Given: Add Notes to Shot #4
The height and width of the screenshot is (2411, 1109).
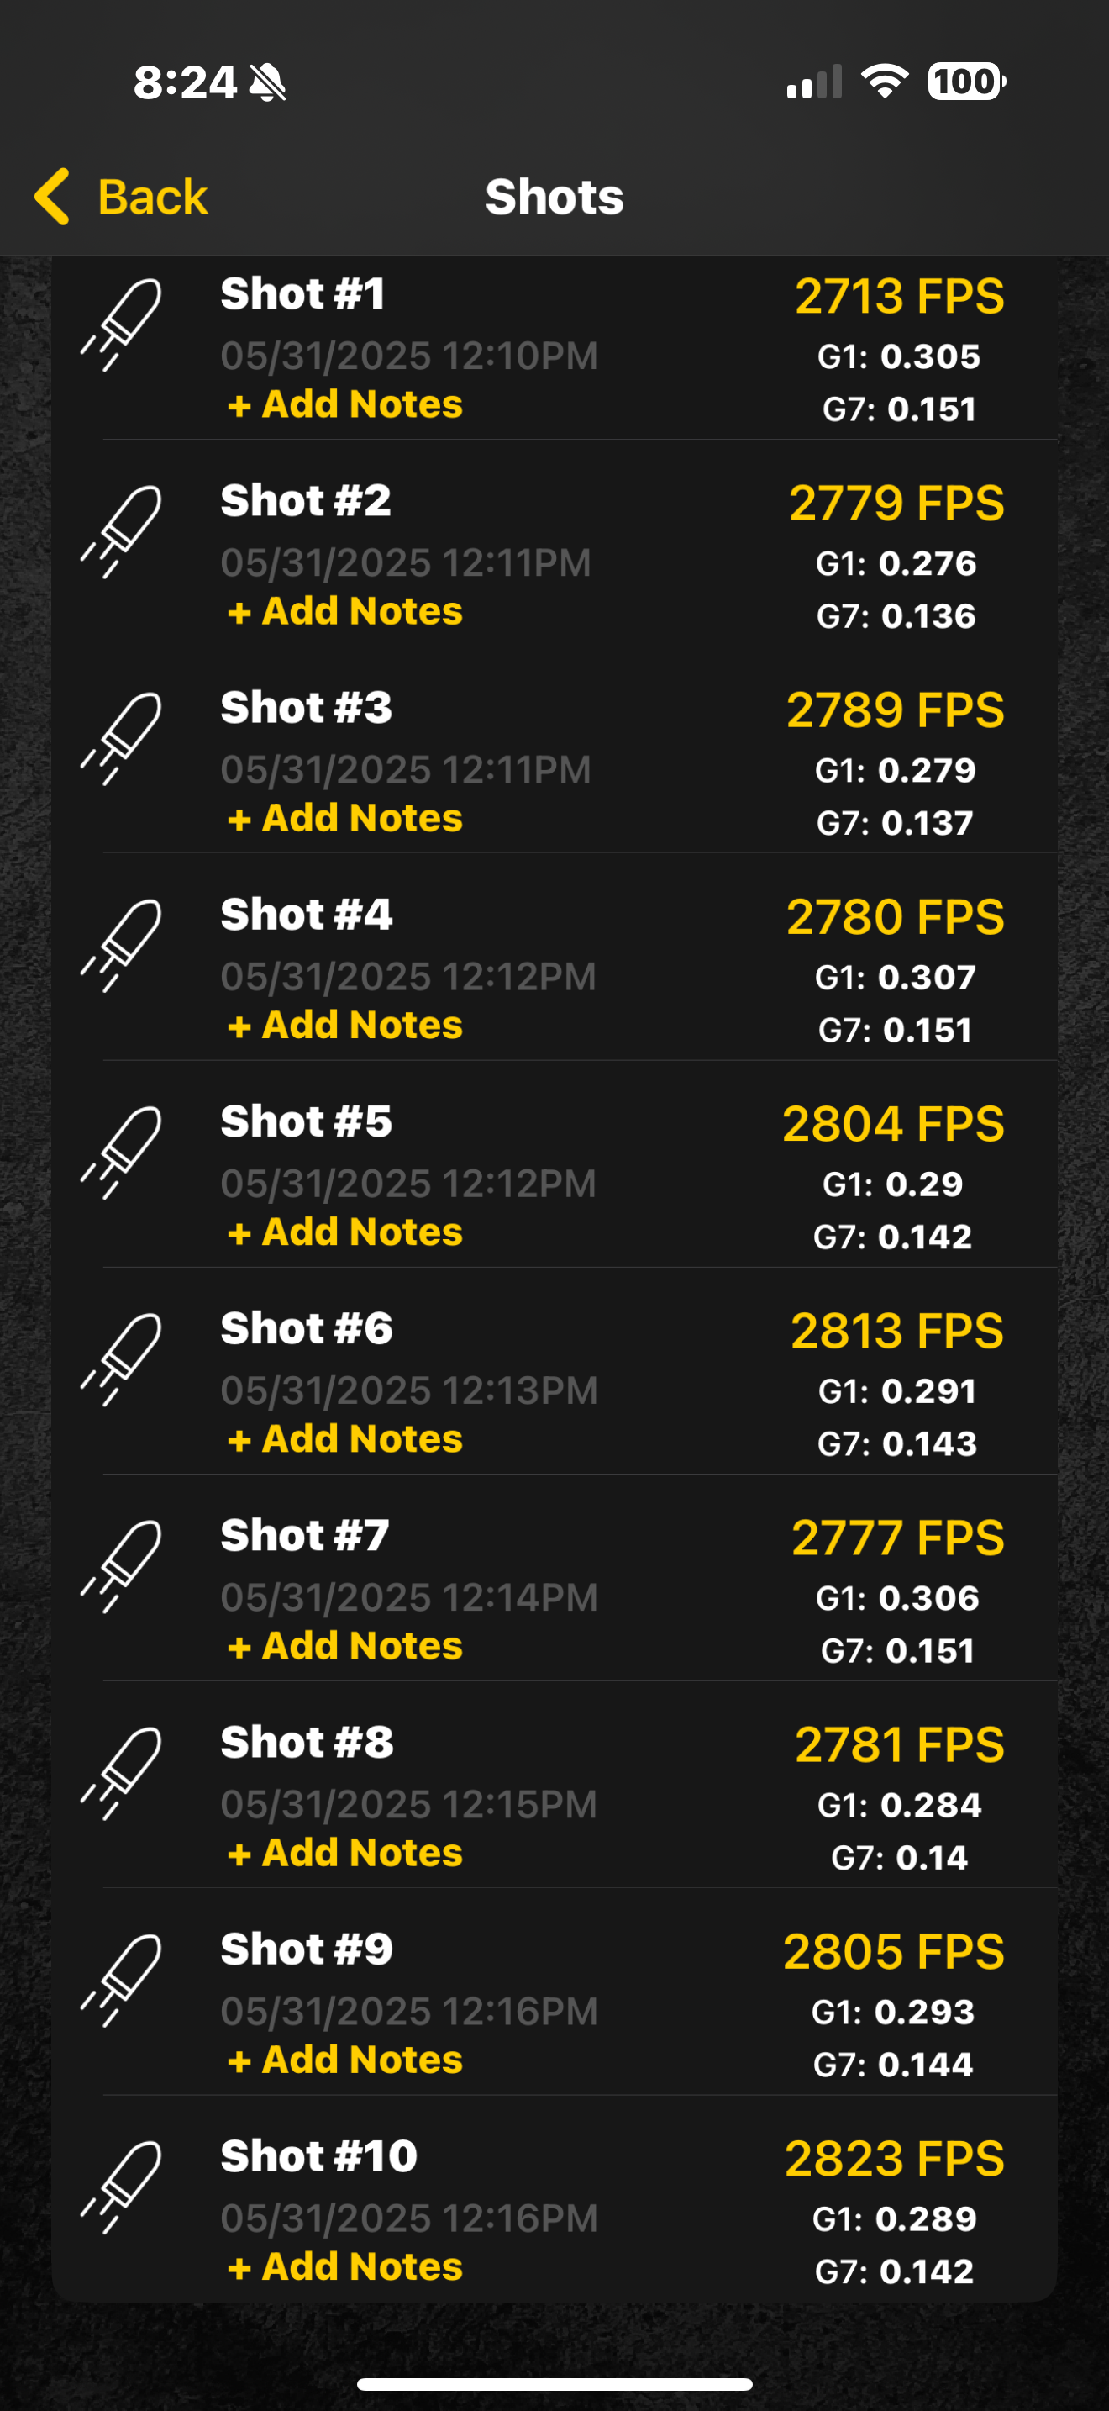Looking at the screenshot, I should pyautogui.click(x=345, y=1025).
